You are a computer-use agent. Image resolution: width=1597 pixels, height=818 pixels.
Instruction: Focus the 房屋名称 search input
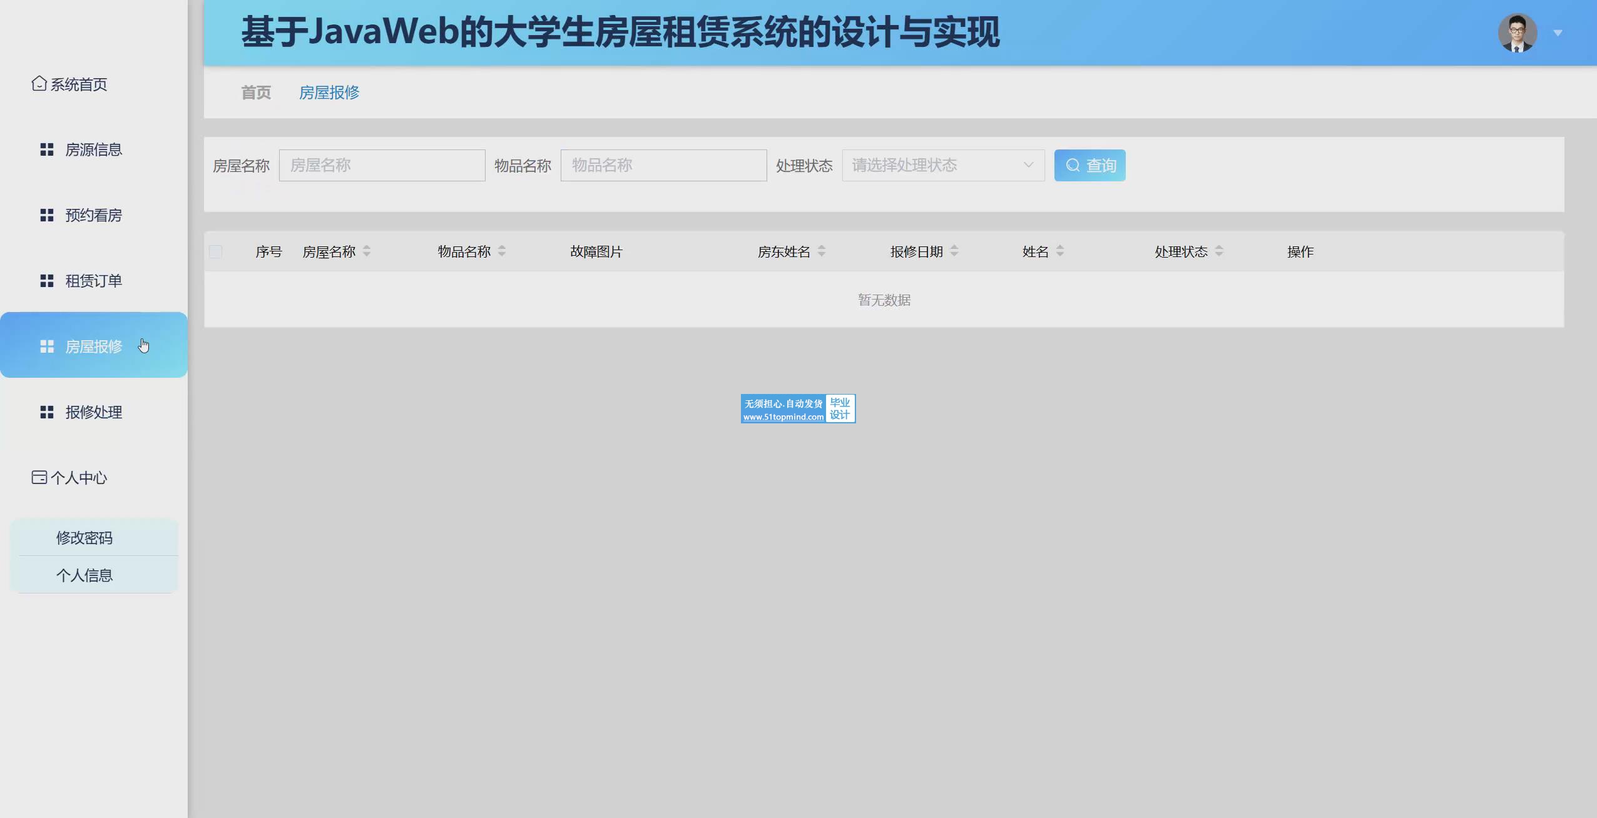pos(382,165)
